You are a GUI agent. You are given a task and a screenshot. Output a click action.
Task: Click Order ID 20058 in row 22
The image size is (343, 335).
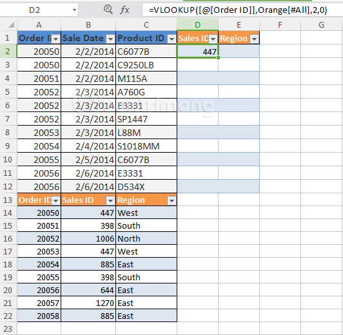click(39, 316)
